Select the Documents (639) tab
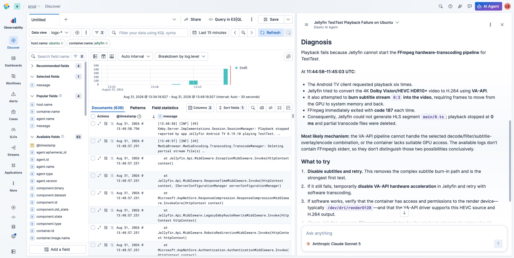Screen dimensions: 514x258 point(108,108)
